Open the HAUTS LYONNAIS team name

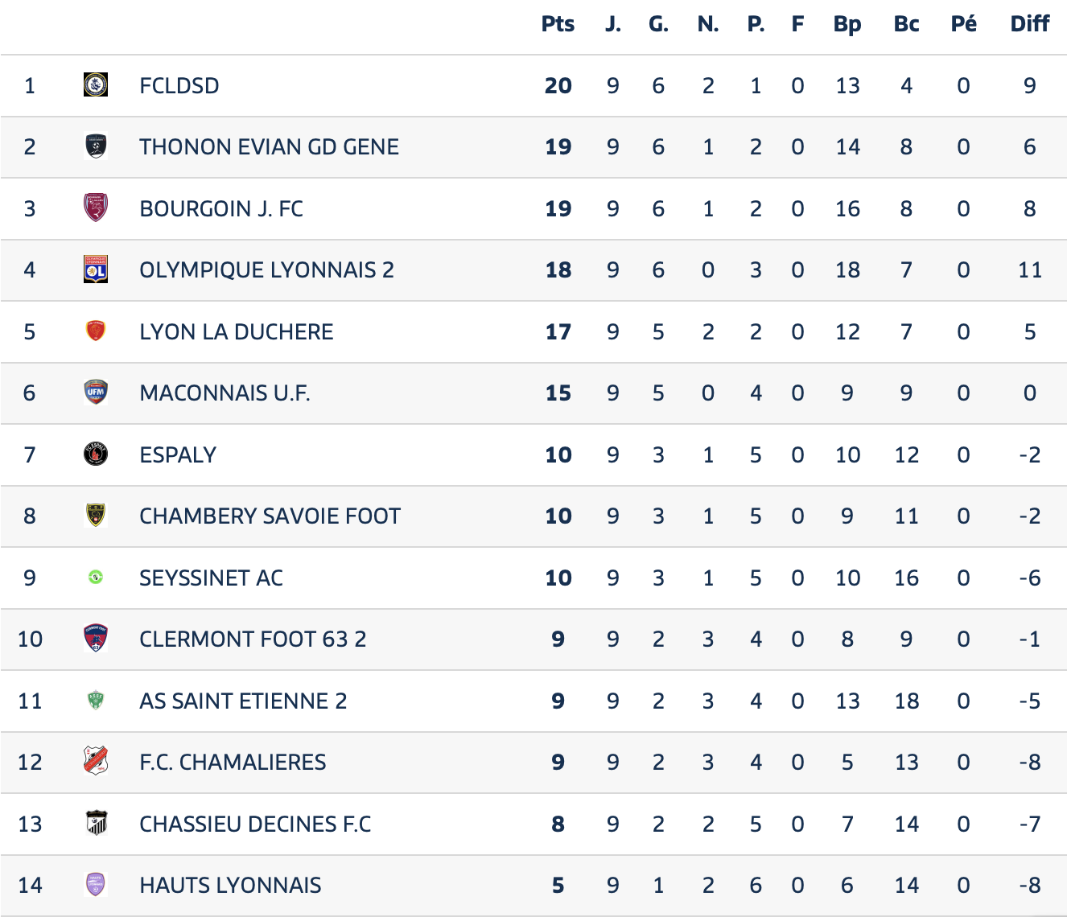click(230, 885)
